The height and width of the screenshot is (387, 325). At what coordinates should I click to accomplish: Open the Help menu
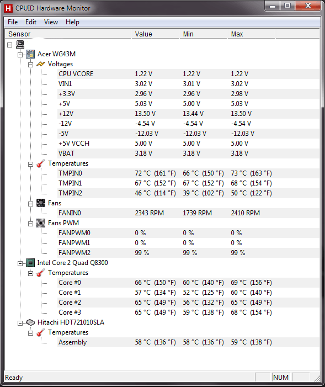click(72, 22)
